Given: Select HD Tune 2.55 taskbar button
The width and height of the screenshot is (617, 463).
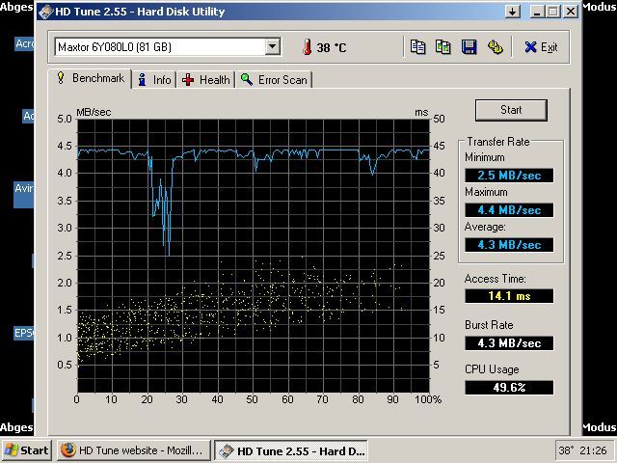Looking at the screenshot, I should pos(291,450).
